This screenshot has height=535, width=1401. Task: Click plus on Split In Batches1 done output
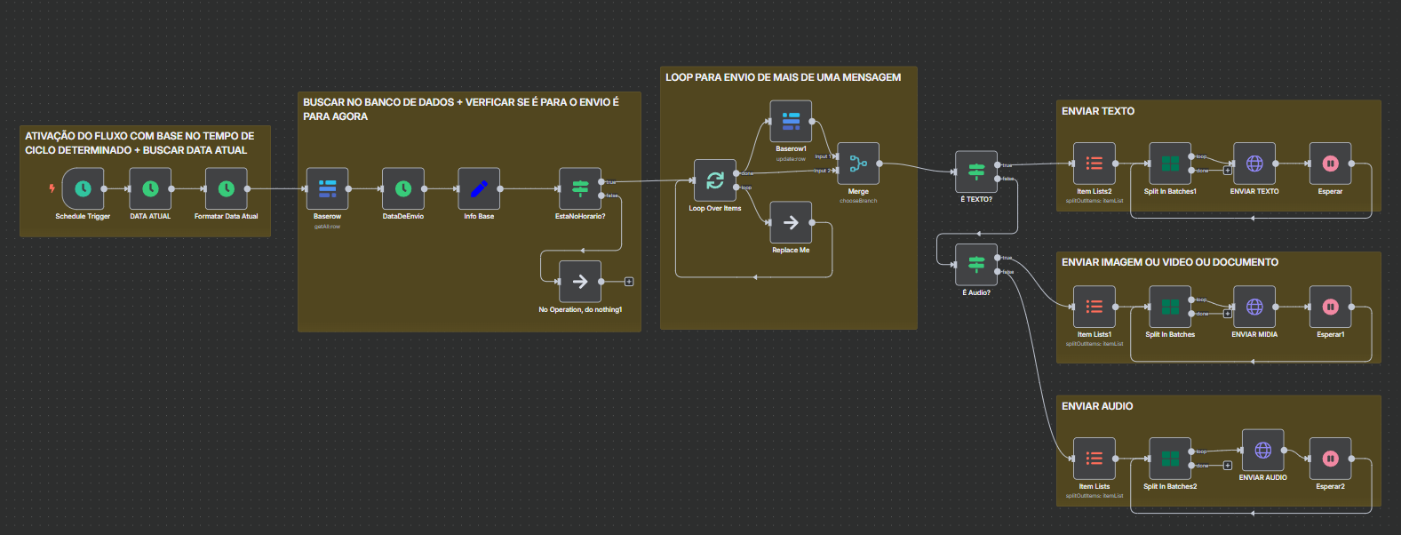click(x=1228, y=171)
